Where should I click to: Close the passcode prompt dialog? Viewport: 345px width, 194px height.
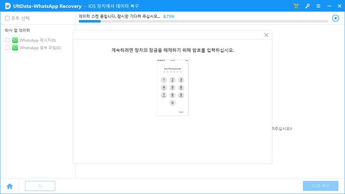pyautogui.click(x=266, y=35)
